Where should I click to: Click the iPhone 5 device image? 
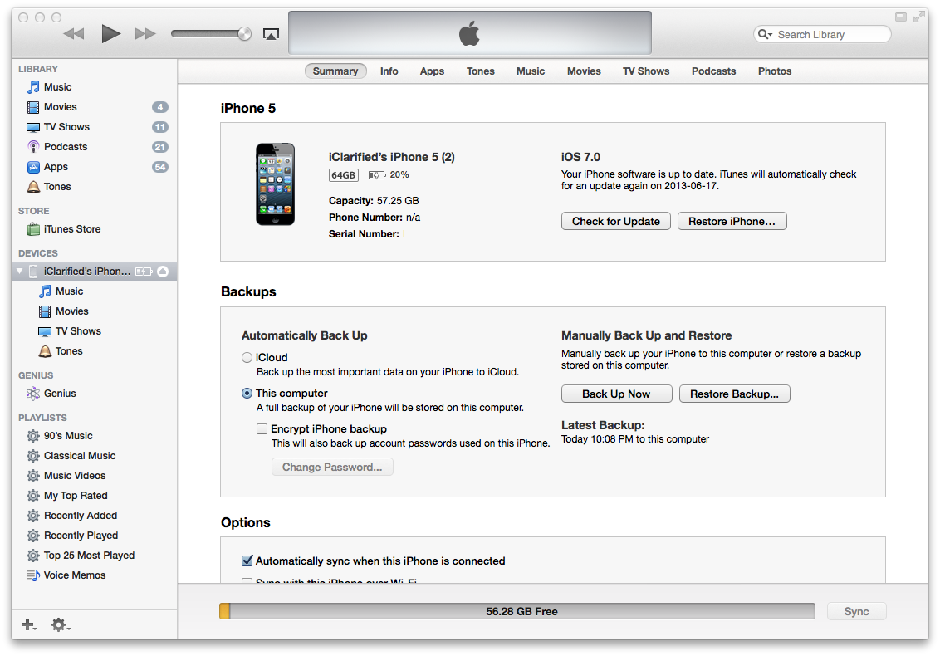[x=275, y=184]
